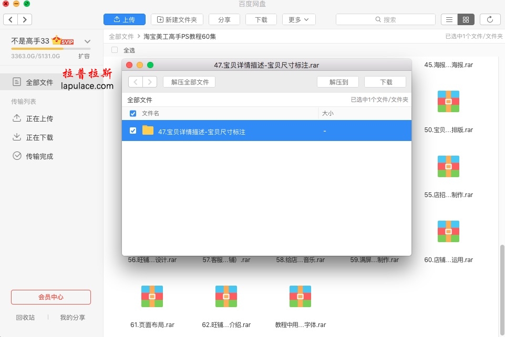The width and height of the screenshot is (505, 337).
Task: Click 全部文件 in the breadcrumb path
Action: pos(121,37)
